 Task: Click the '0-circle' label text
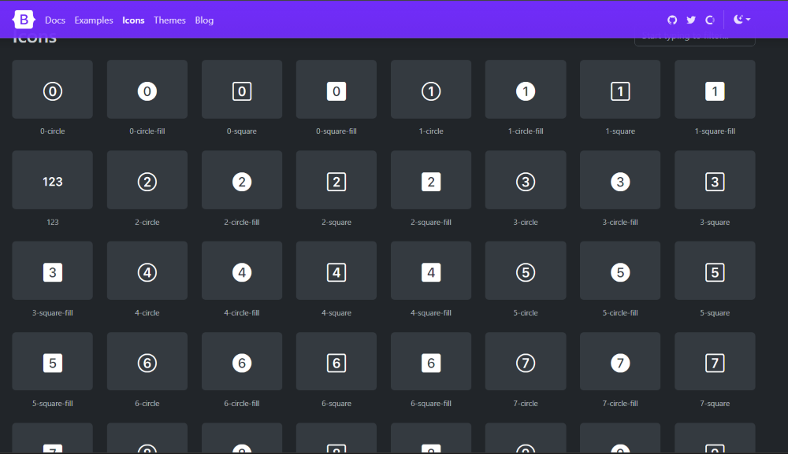click(52, 131)
